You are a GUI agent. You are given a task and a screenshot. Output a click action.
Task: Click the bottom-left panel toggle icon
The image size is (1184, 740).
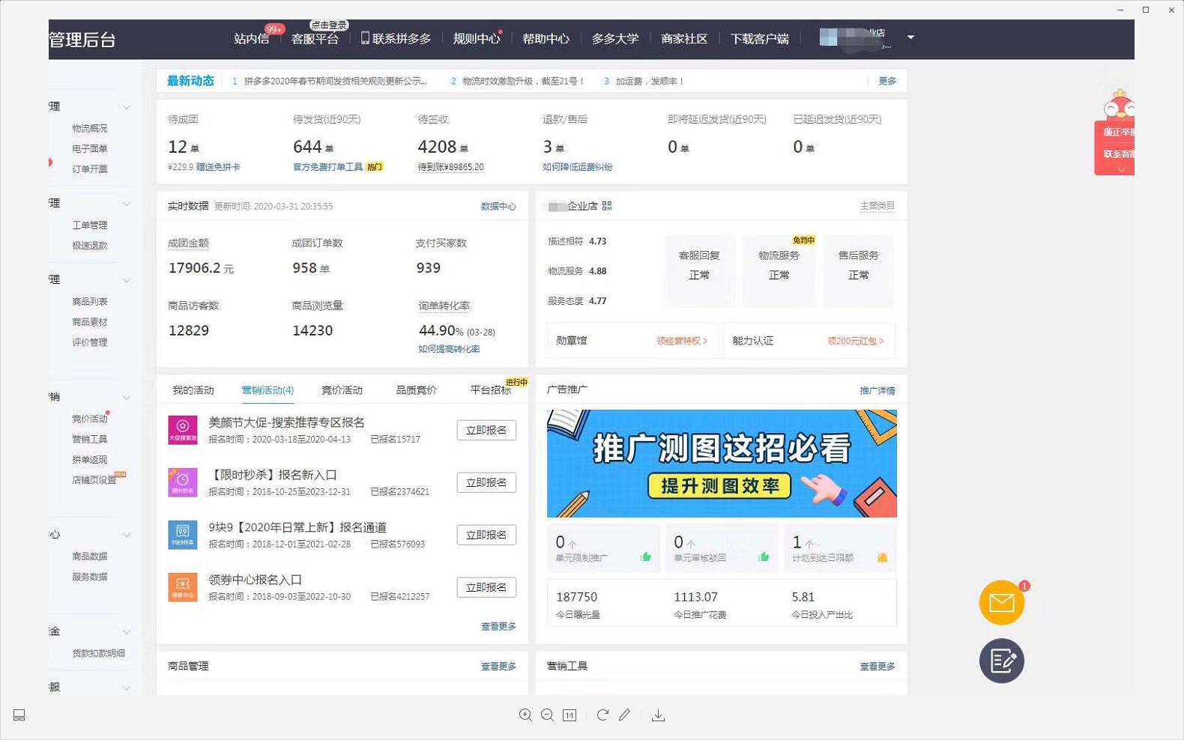[x=19, y=715]
